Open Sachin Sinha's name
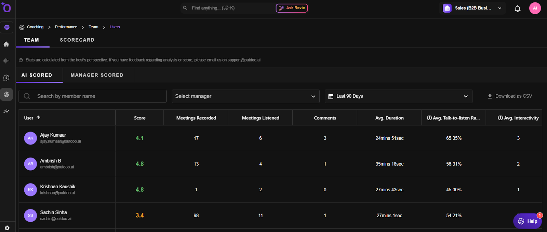The width and height of the screenshot is (547, 232). [x=53, y=213]
